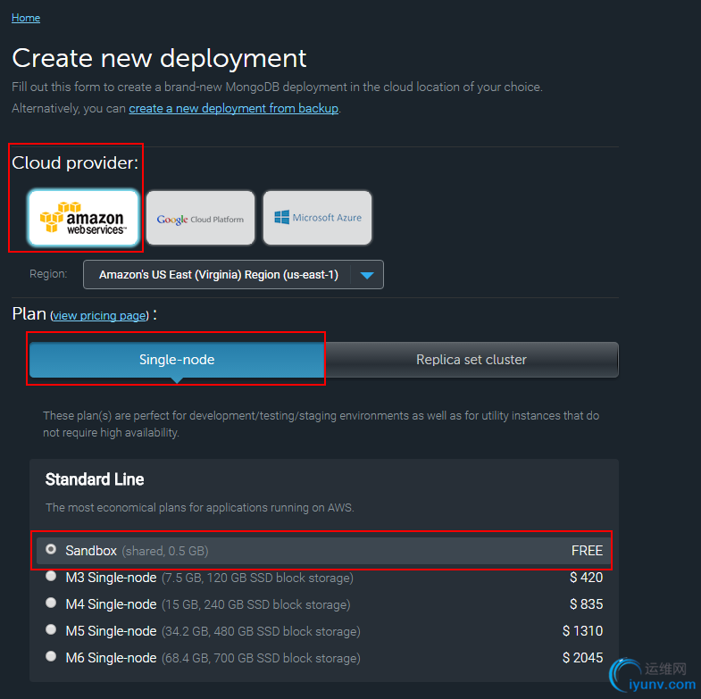Open the Region dropdown list
This screenshot has width=701, height=699.
tap(233, 274)
